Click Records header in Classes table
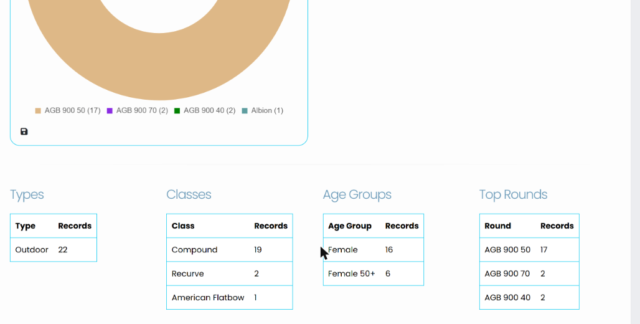 (271, 226)
